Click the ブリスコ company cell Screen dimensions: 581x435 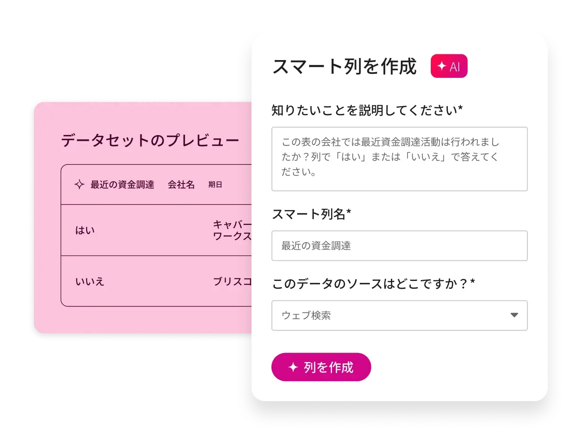click(x=232, y=282)
